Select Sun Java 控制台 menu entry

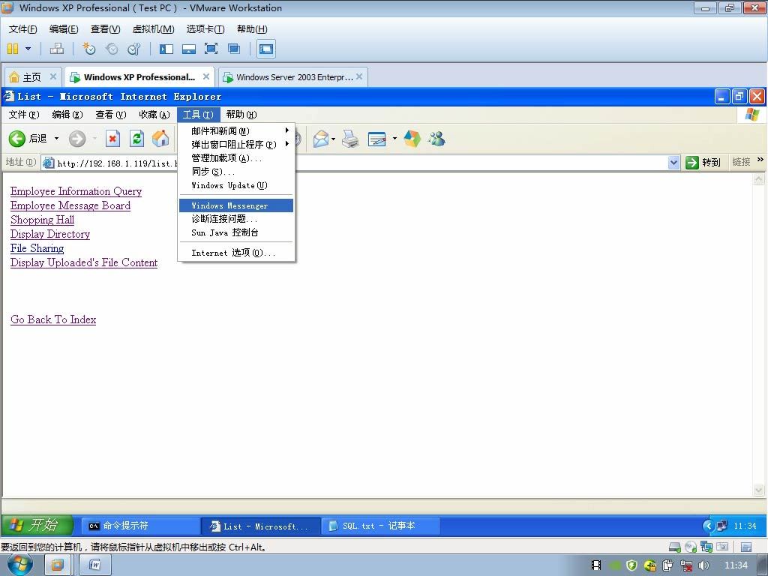click(x=236, y=232)
